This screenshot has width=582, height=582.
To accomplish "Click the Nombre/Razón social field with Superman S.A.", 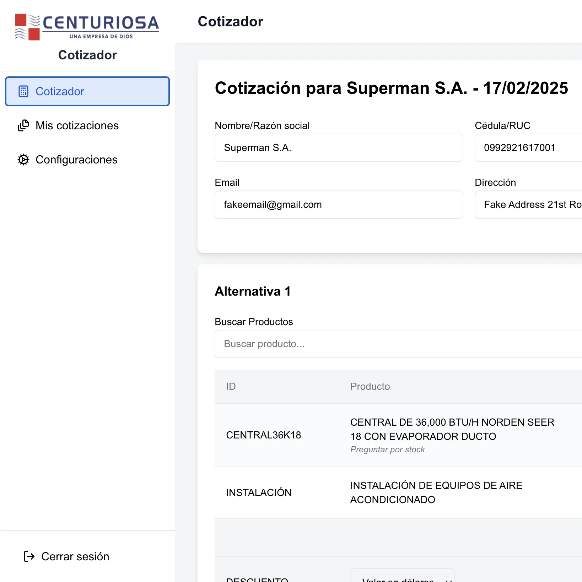I will [x=339, y=148].
